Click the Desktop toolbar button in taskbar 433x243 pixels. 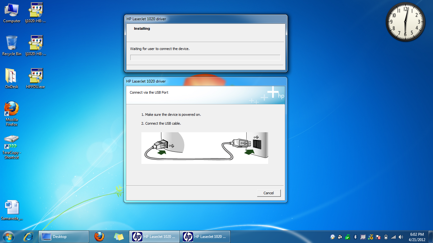(x=64, y=237)
